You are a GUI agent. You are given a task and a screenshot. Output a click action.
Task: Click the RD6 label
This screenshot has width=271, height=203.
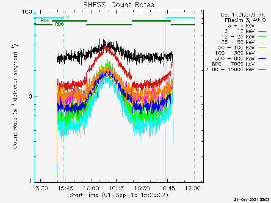[59, 24]
